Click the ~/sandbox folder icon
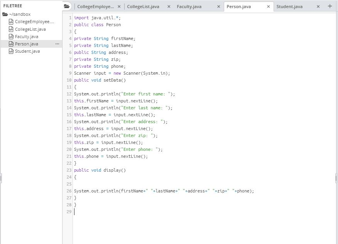 tap(6, 14)
